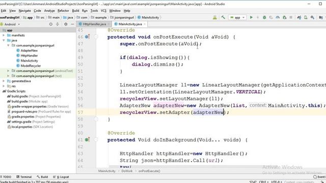326x183 pixels.
Task: Click the jsonparsingurl breadcrumb in navigation bar
Action: [x=122, y=18]
